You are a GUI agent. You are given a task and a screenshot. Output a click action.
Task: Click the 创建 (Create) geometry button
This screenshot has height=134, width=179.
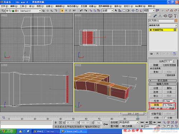pos(156,88)
